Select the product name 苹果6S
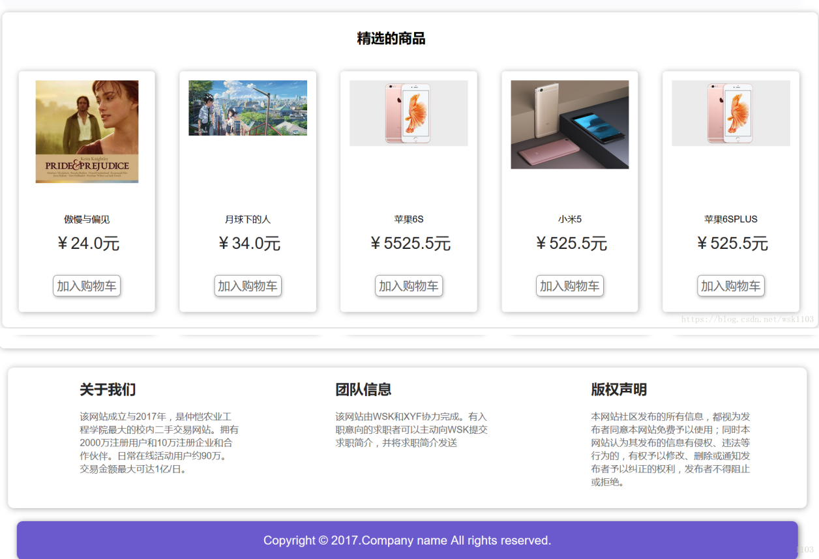This screenshot has height=559, width=819. 409,220
